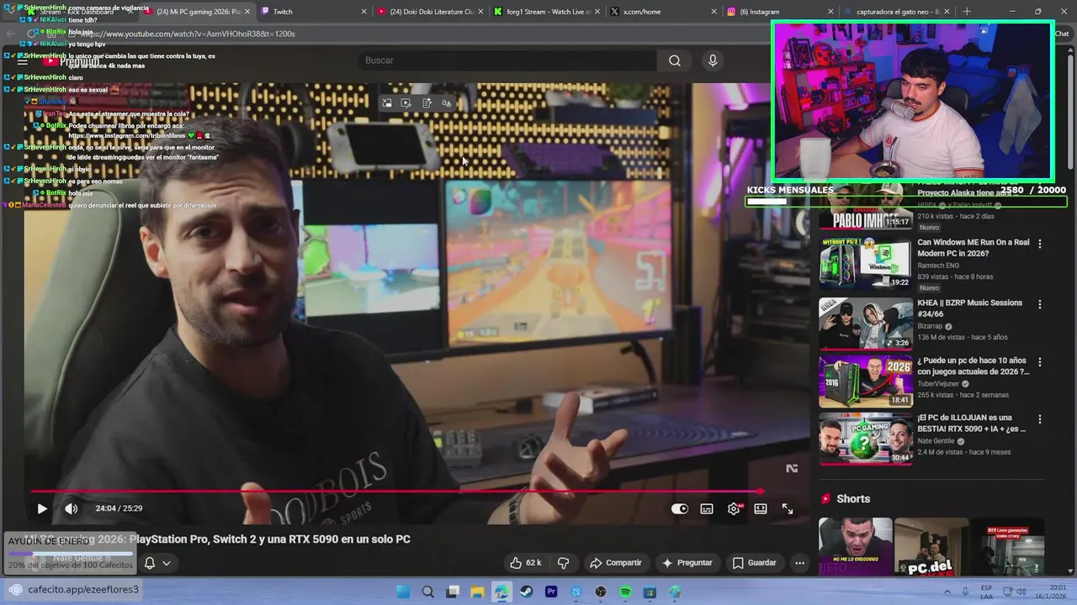Screen dimensions: 1077x605
Task: Dislike the video
Action: 564,563
